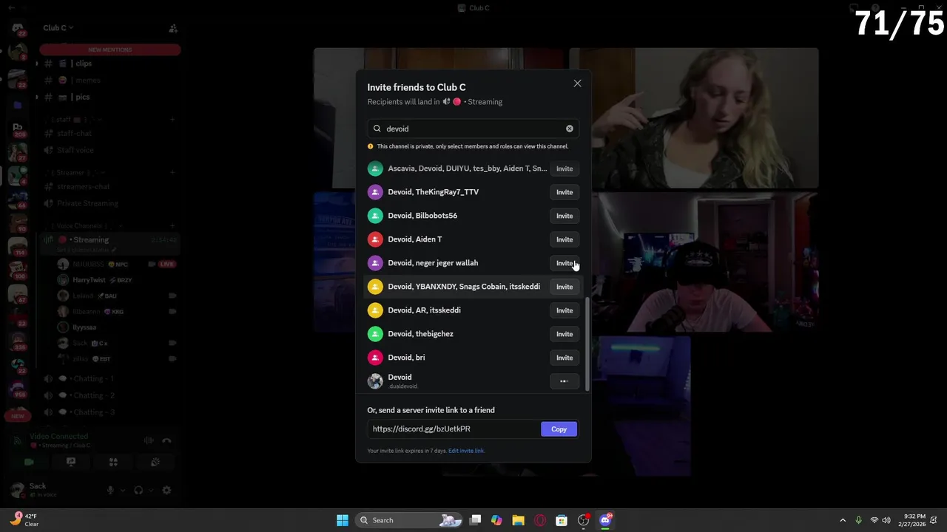
Task: Invite Devoid, AR, itsskeddi group
Action: click(x=565, y=310)
